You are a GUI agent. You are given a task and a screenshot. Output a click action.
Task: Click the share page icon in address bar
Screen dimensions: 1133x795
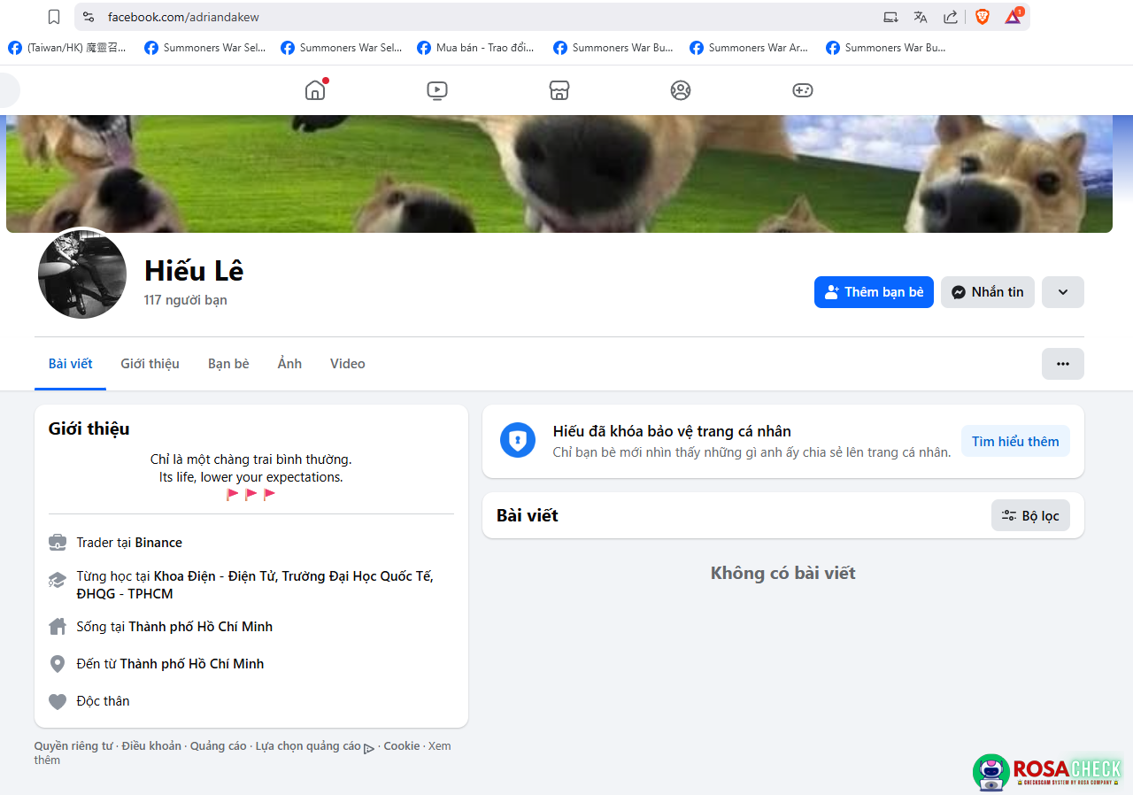pyautogui.click(x=951, y=17)
